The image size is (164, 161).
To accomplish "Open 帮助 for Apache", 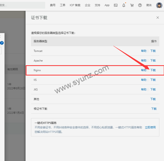I will 144,61.
